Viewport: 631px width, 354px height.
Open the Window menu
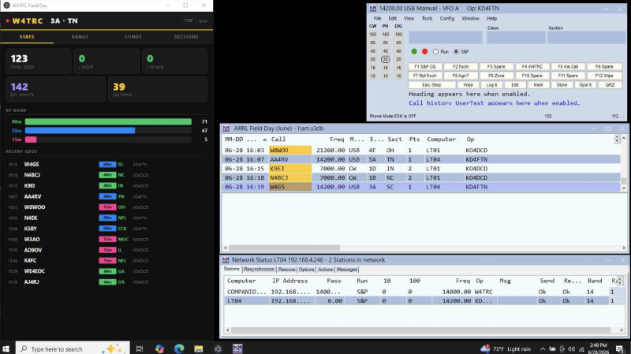click(470, 18)
